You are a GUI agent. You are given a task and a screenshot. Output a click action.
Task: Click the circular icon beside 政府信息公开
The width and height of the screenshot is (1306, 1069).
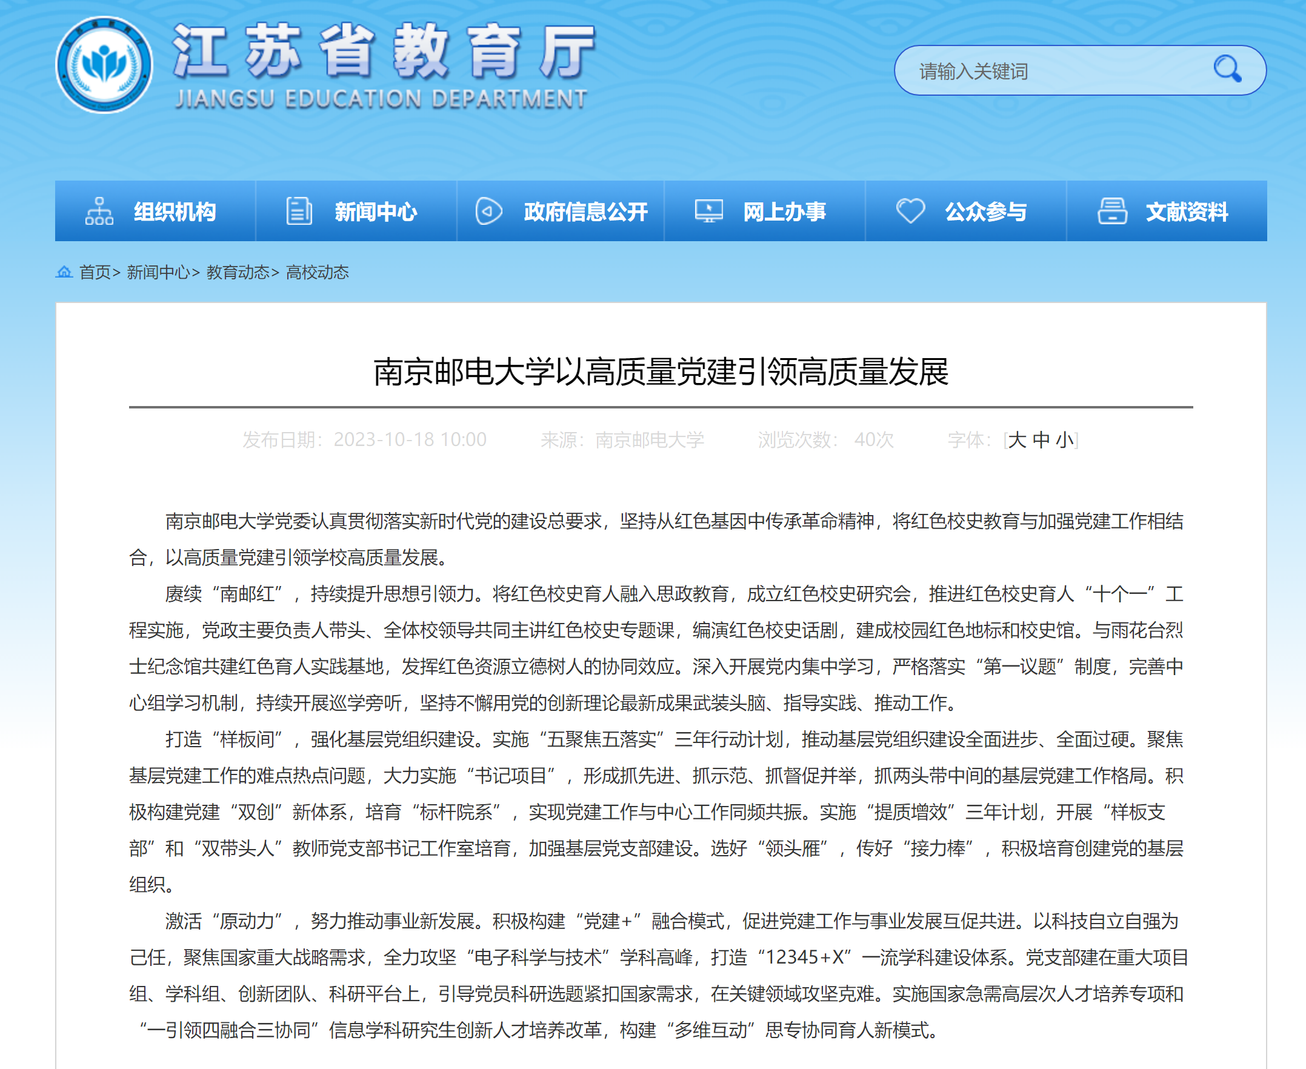(x=489, y=211)
